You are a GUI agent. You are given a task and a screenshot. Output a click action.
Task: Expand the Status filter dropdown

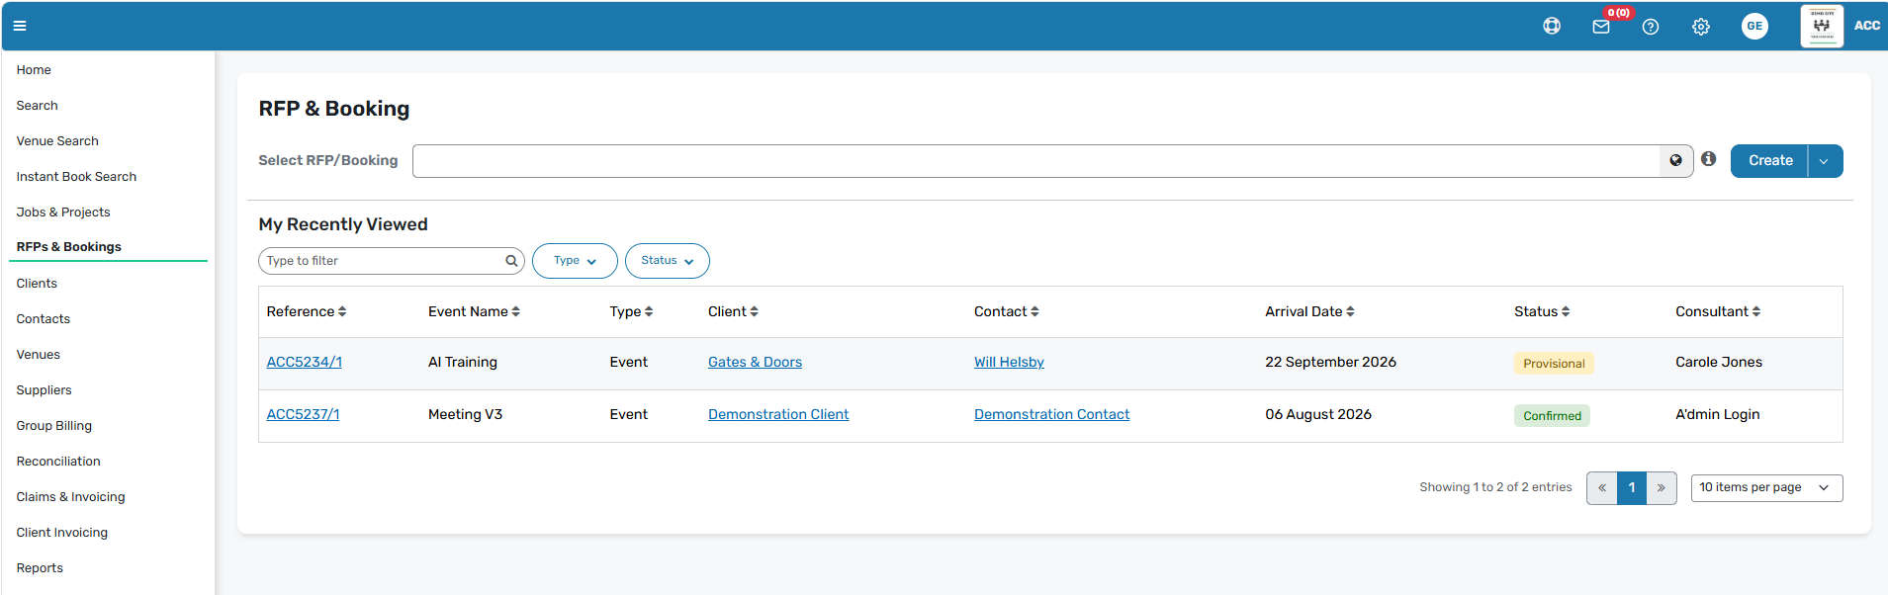pos(668,261)
